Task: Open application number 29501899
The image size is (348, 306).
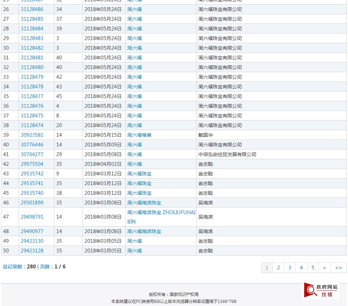Action: (x=32, y=203)
